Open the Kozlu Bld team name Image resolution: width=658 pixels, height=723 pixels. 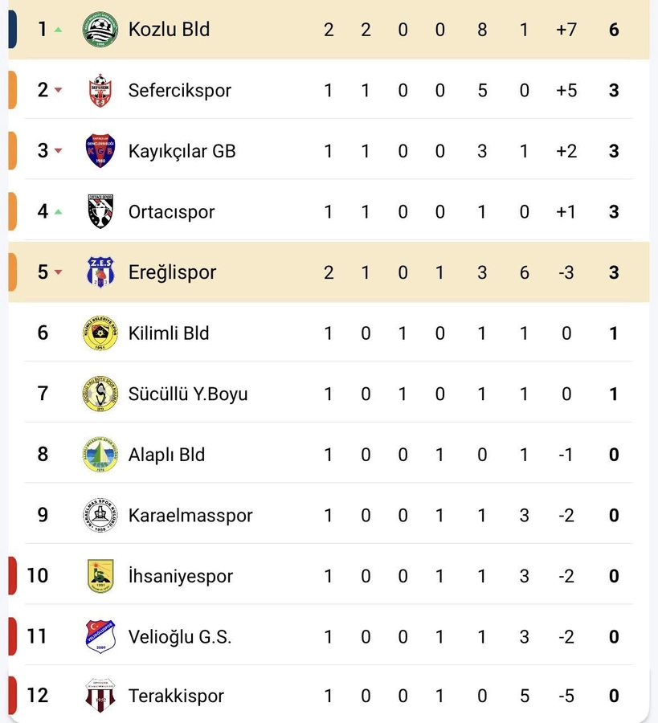tap(169, 30)
